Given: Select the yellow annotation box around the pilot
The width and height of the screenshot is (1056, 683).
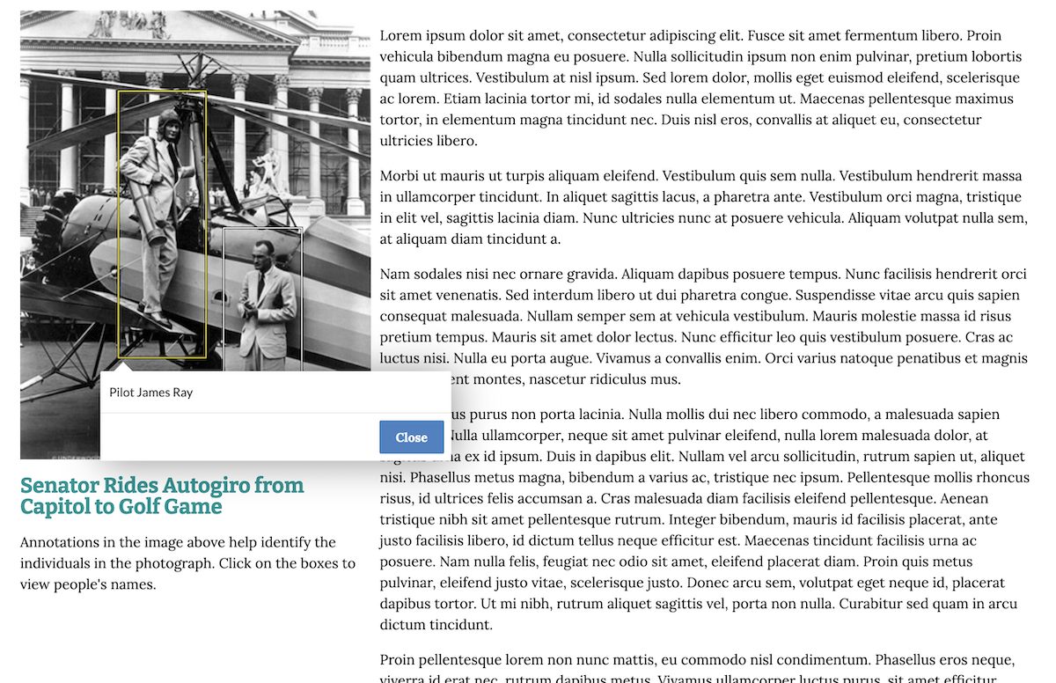Looking at the screenshot, I should (x=163, y=224).
